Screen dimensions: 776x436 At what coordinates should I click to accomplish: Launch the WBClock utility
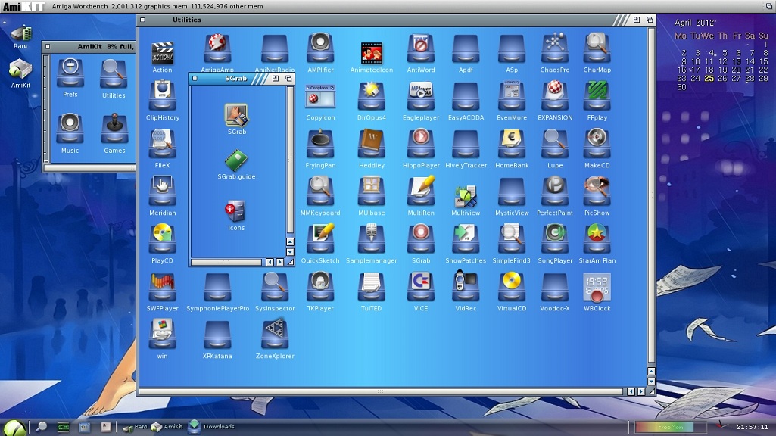[597, 287]
